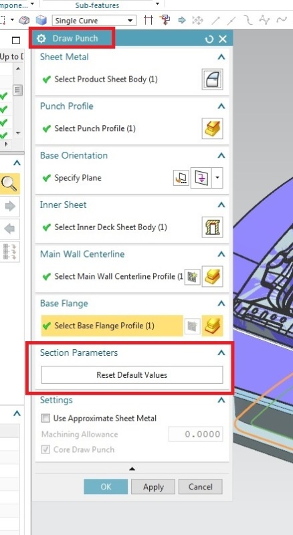The height and width of the screenshot is (535, 293).
Task: Collapse the left panel blue chevron near magnifier
Action: (17, 163)
